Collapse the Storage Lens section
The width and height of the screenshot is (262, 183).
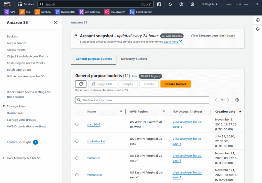coord(4,106)
